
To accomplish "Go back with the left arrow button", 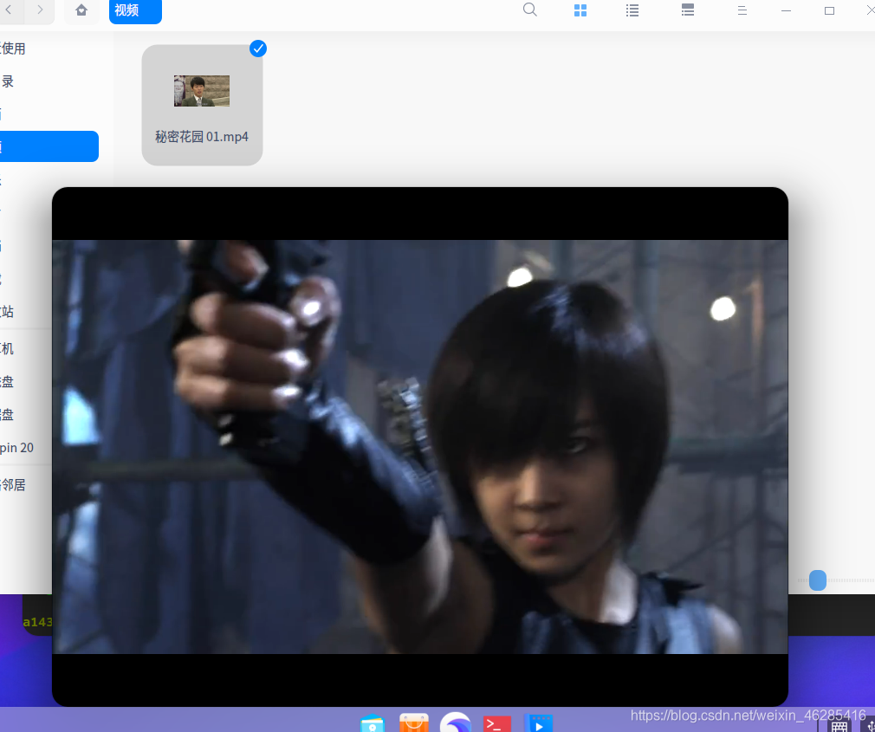I will [9, 10].
